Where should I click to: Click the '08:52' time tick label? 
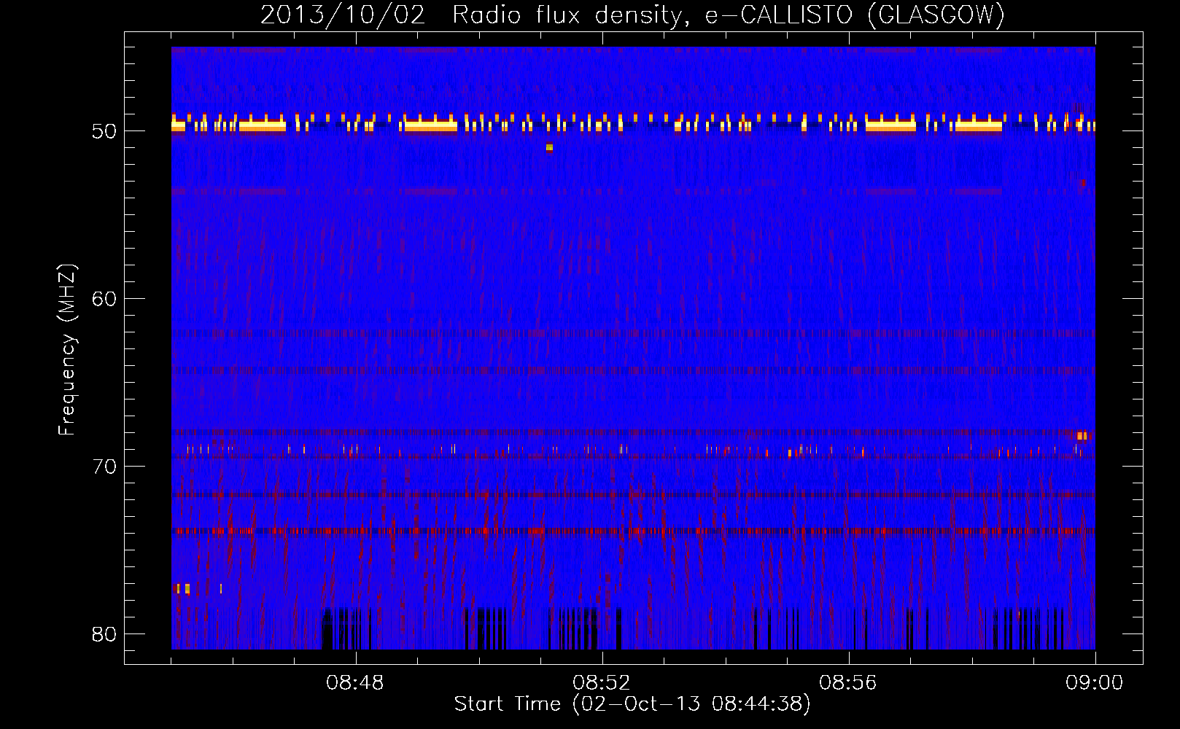602,683
